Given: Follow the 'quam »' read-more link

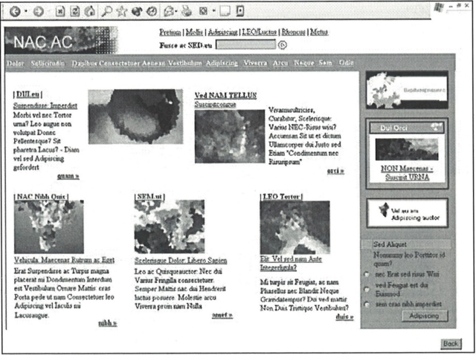Looking at the screenshot, I should [68, 176].
